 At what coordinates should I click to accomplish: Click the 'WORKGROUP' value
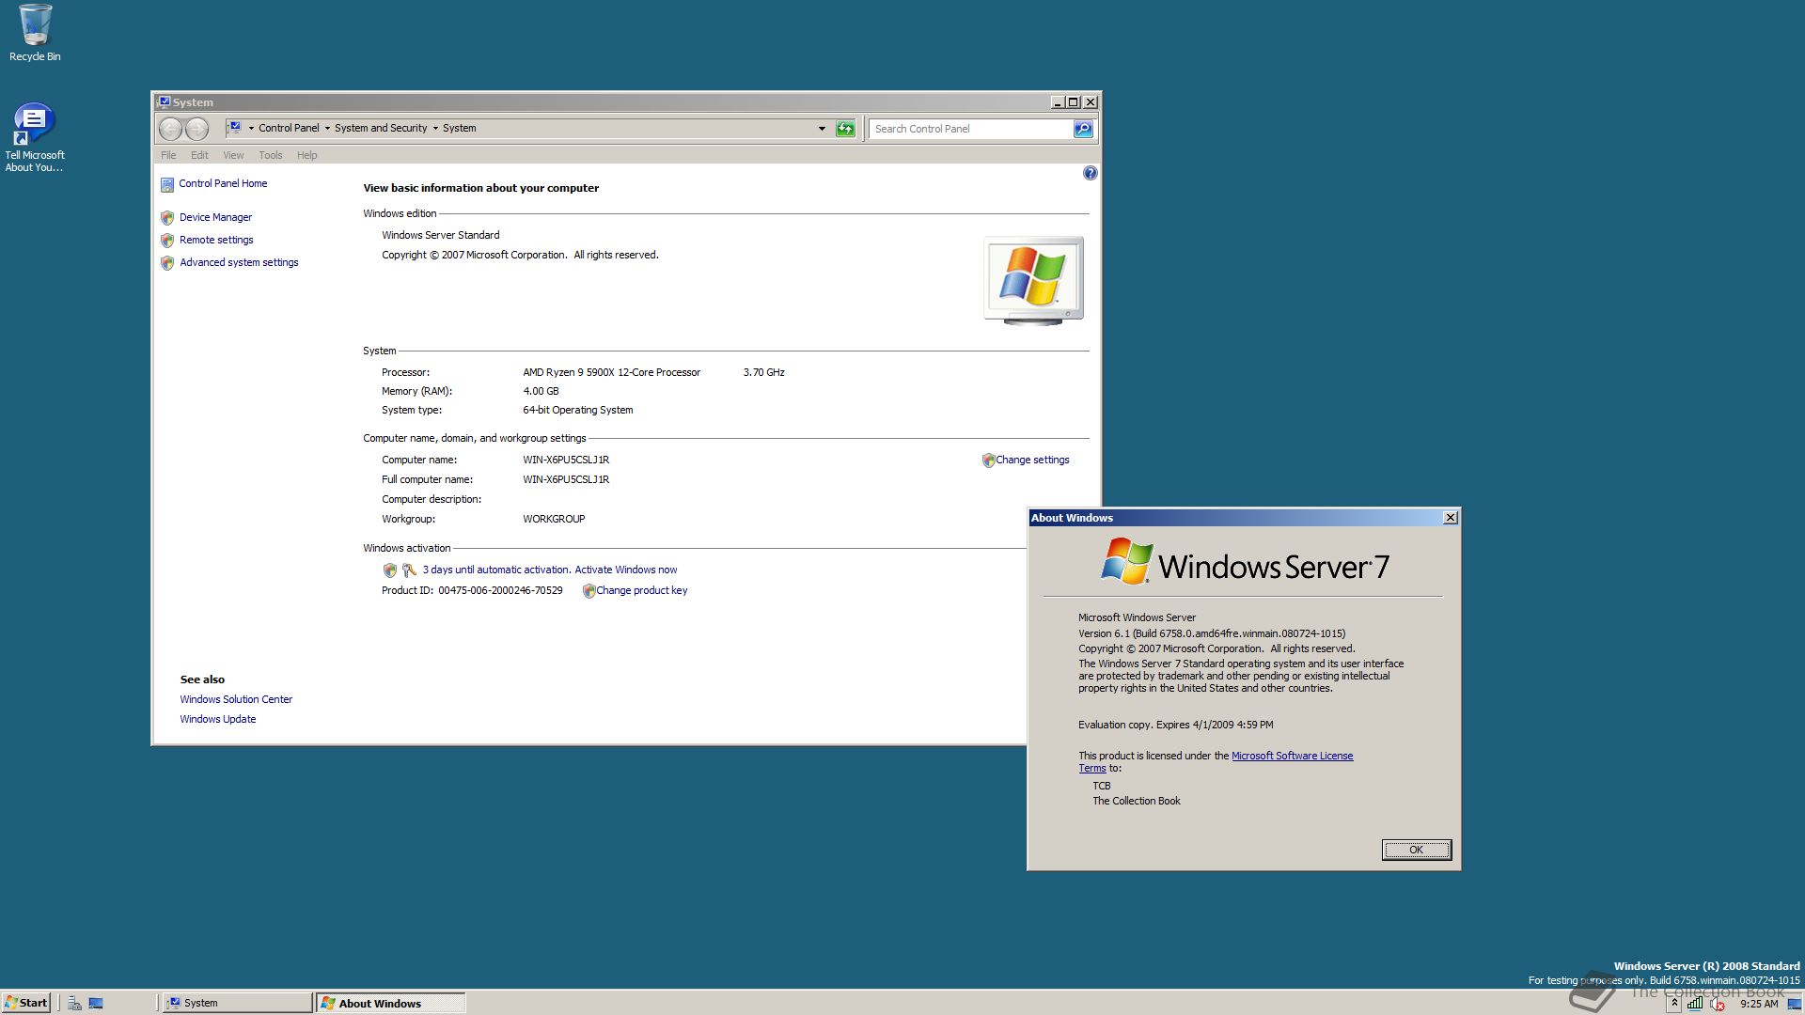(x=554, y=519)
